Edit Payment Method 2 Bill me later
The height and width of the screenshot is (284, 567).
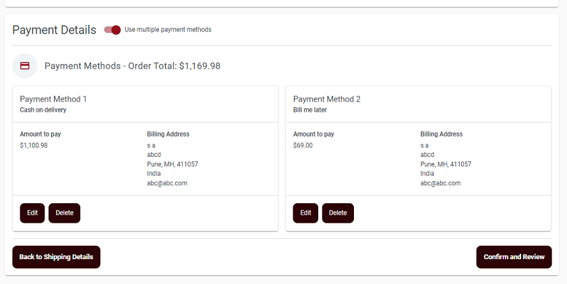305,213
